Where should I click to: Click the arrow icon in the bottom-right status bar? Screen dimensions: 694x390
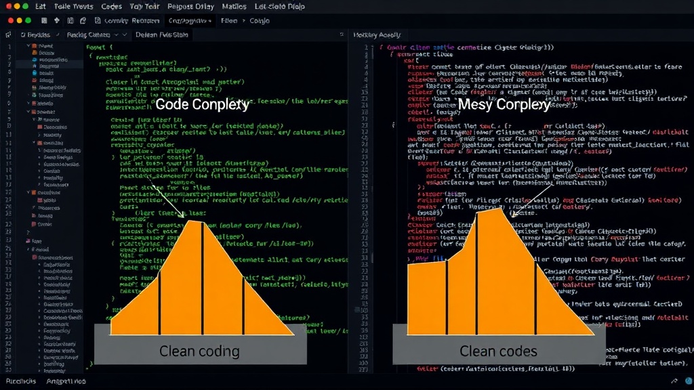[x=674, y=381]
